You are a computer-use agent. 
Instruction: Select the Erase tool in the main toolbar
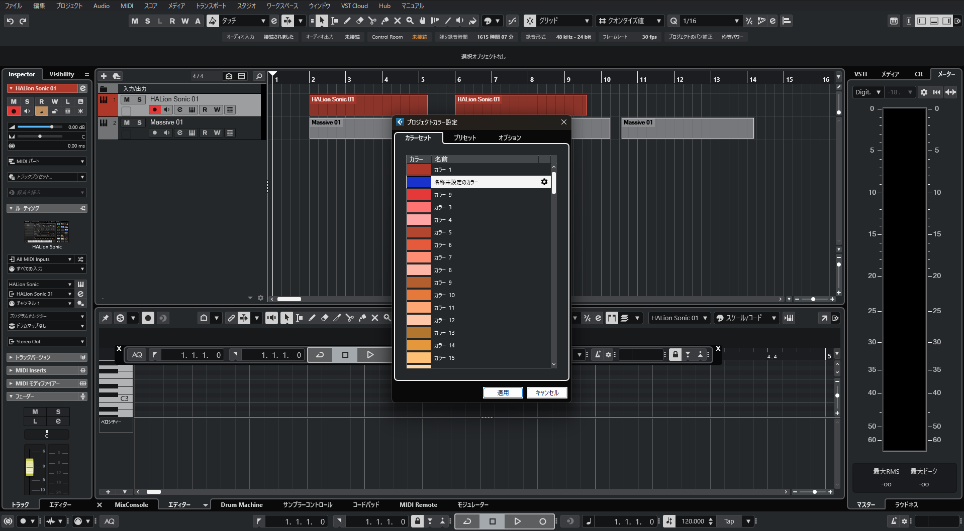360,21
